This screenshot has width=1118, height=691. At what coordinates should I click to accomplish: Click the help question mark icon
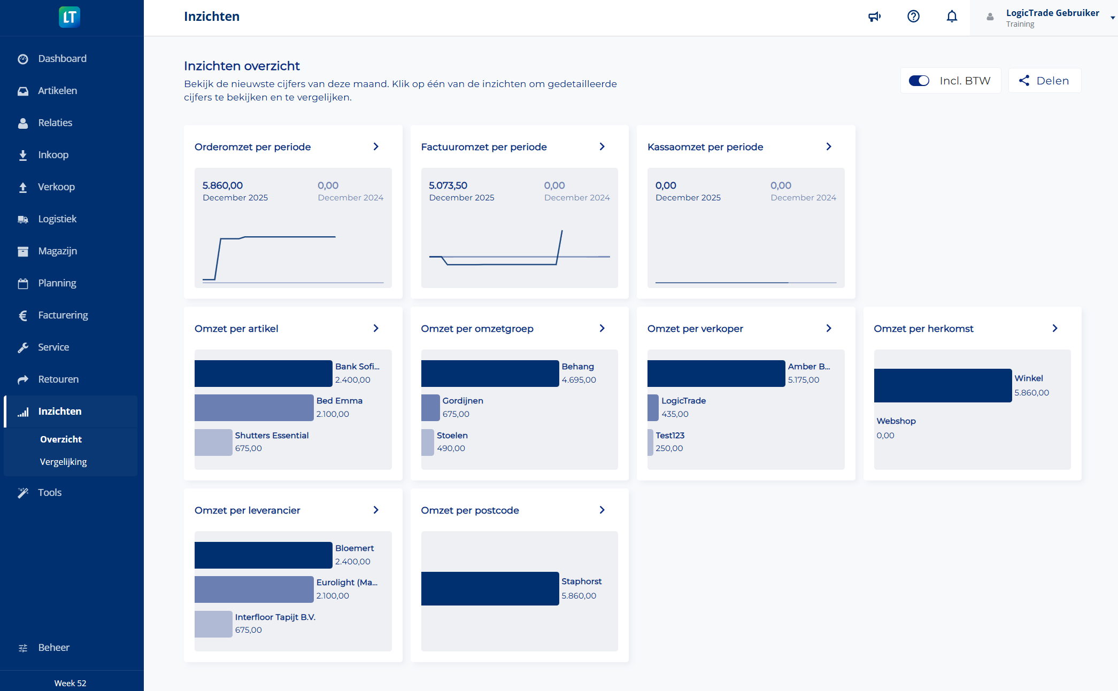913,17
